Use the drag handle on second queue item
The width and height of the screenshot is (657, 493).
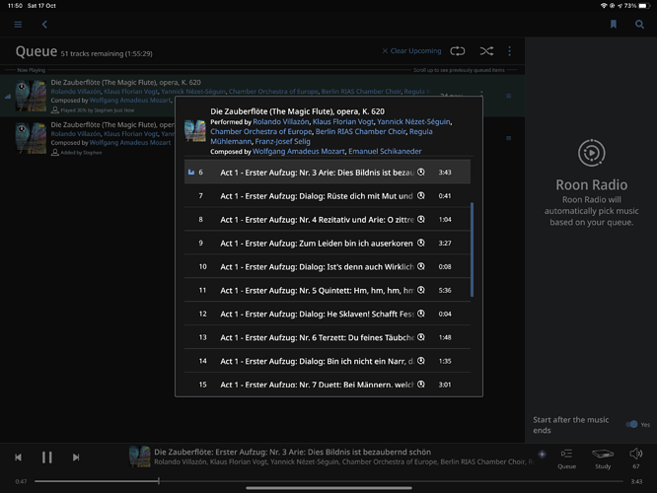(509, 138)
